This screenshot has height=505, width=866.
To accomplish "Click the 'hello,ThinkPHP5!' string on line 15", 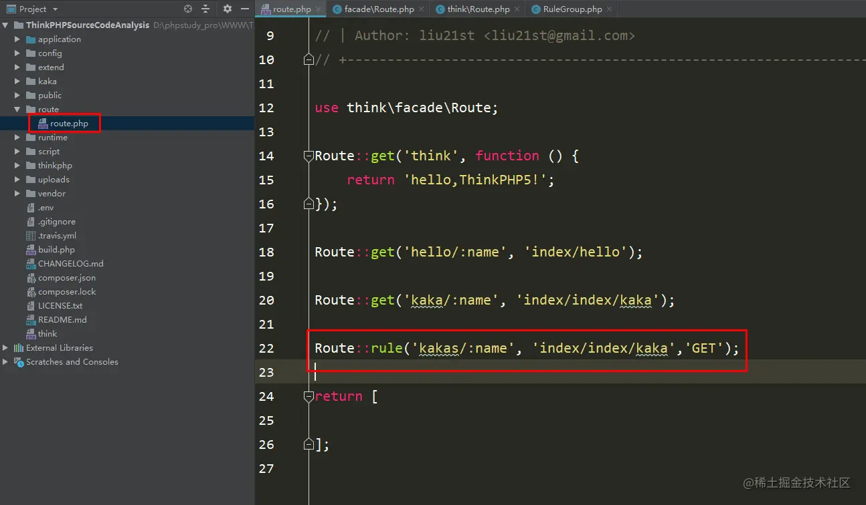I will pyautogui.click(x=475, y=180).
